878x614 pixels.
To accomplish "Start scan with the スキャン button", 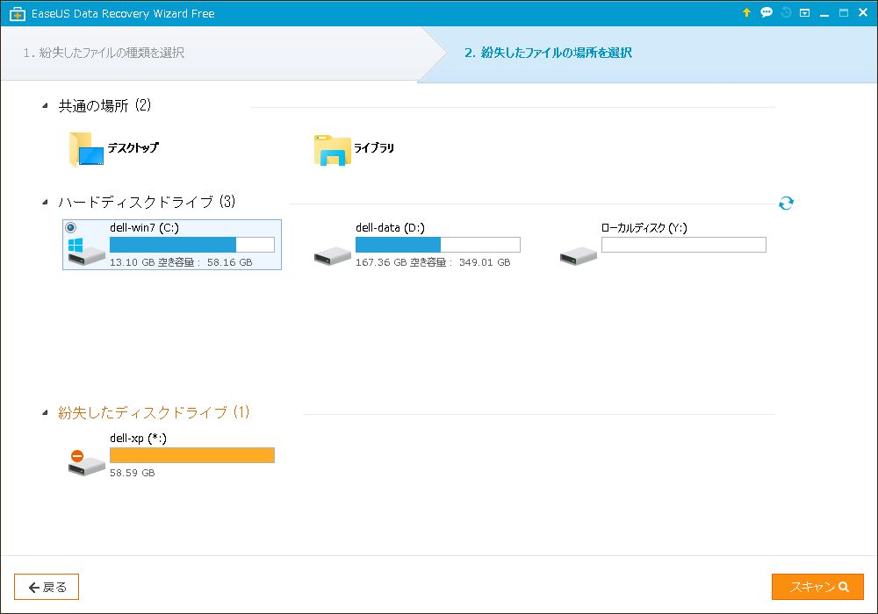I will (817, 587).
